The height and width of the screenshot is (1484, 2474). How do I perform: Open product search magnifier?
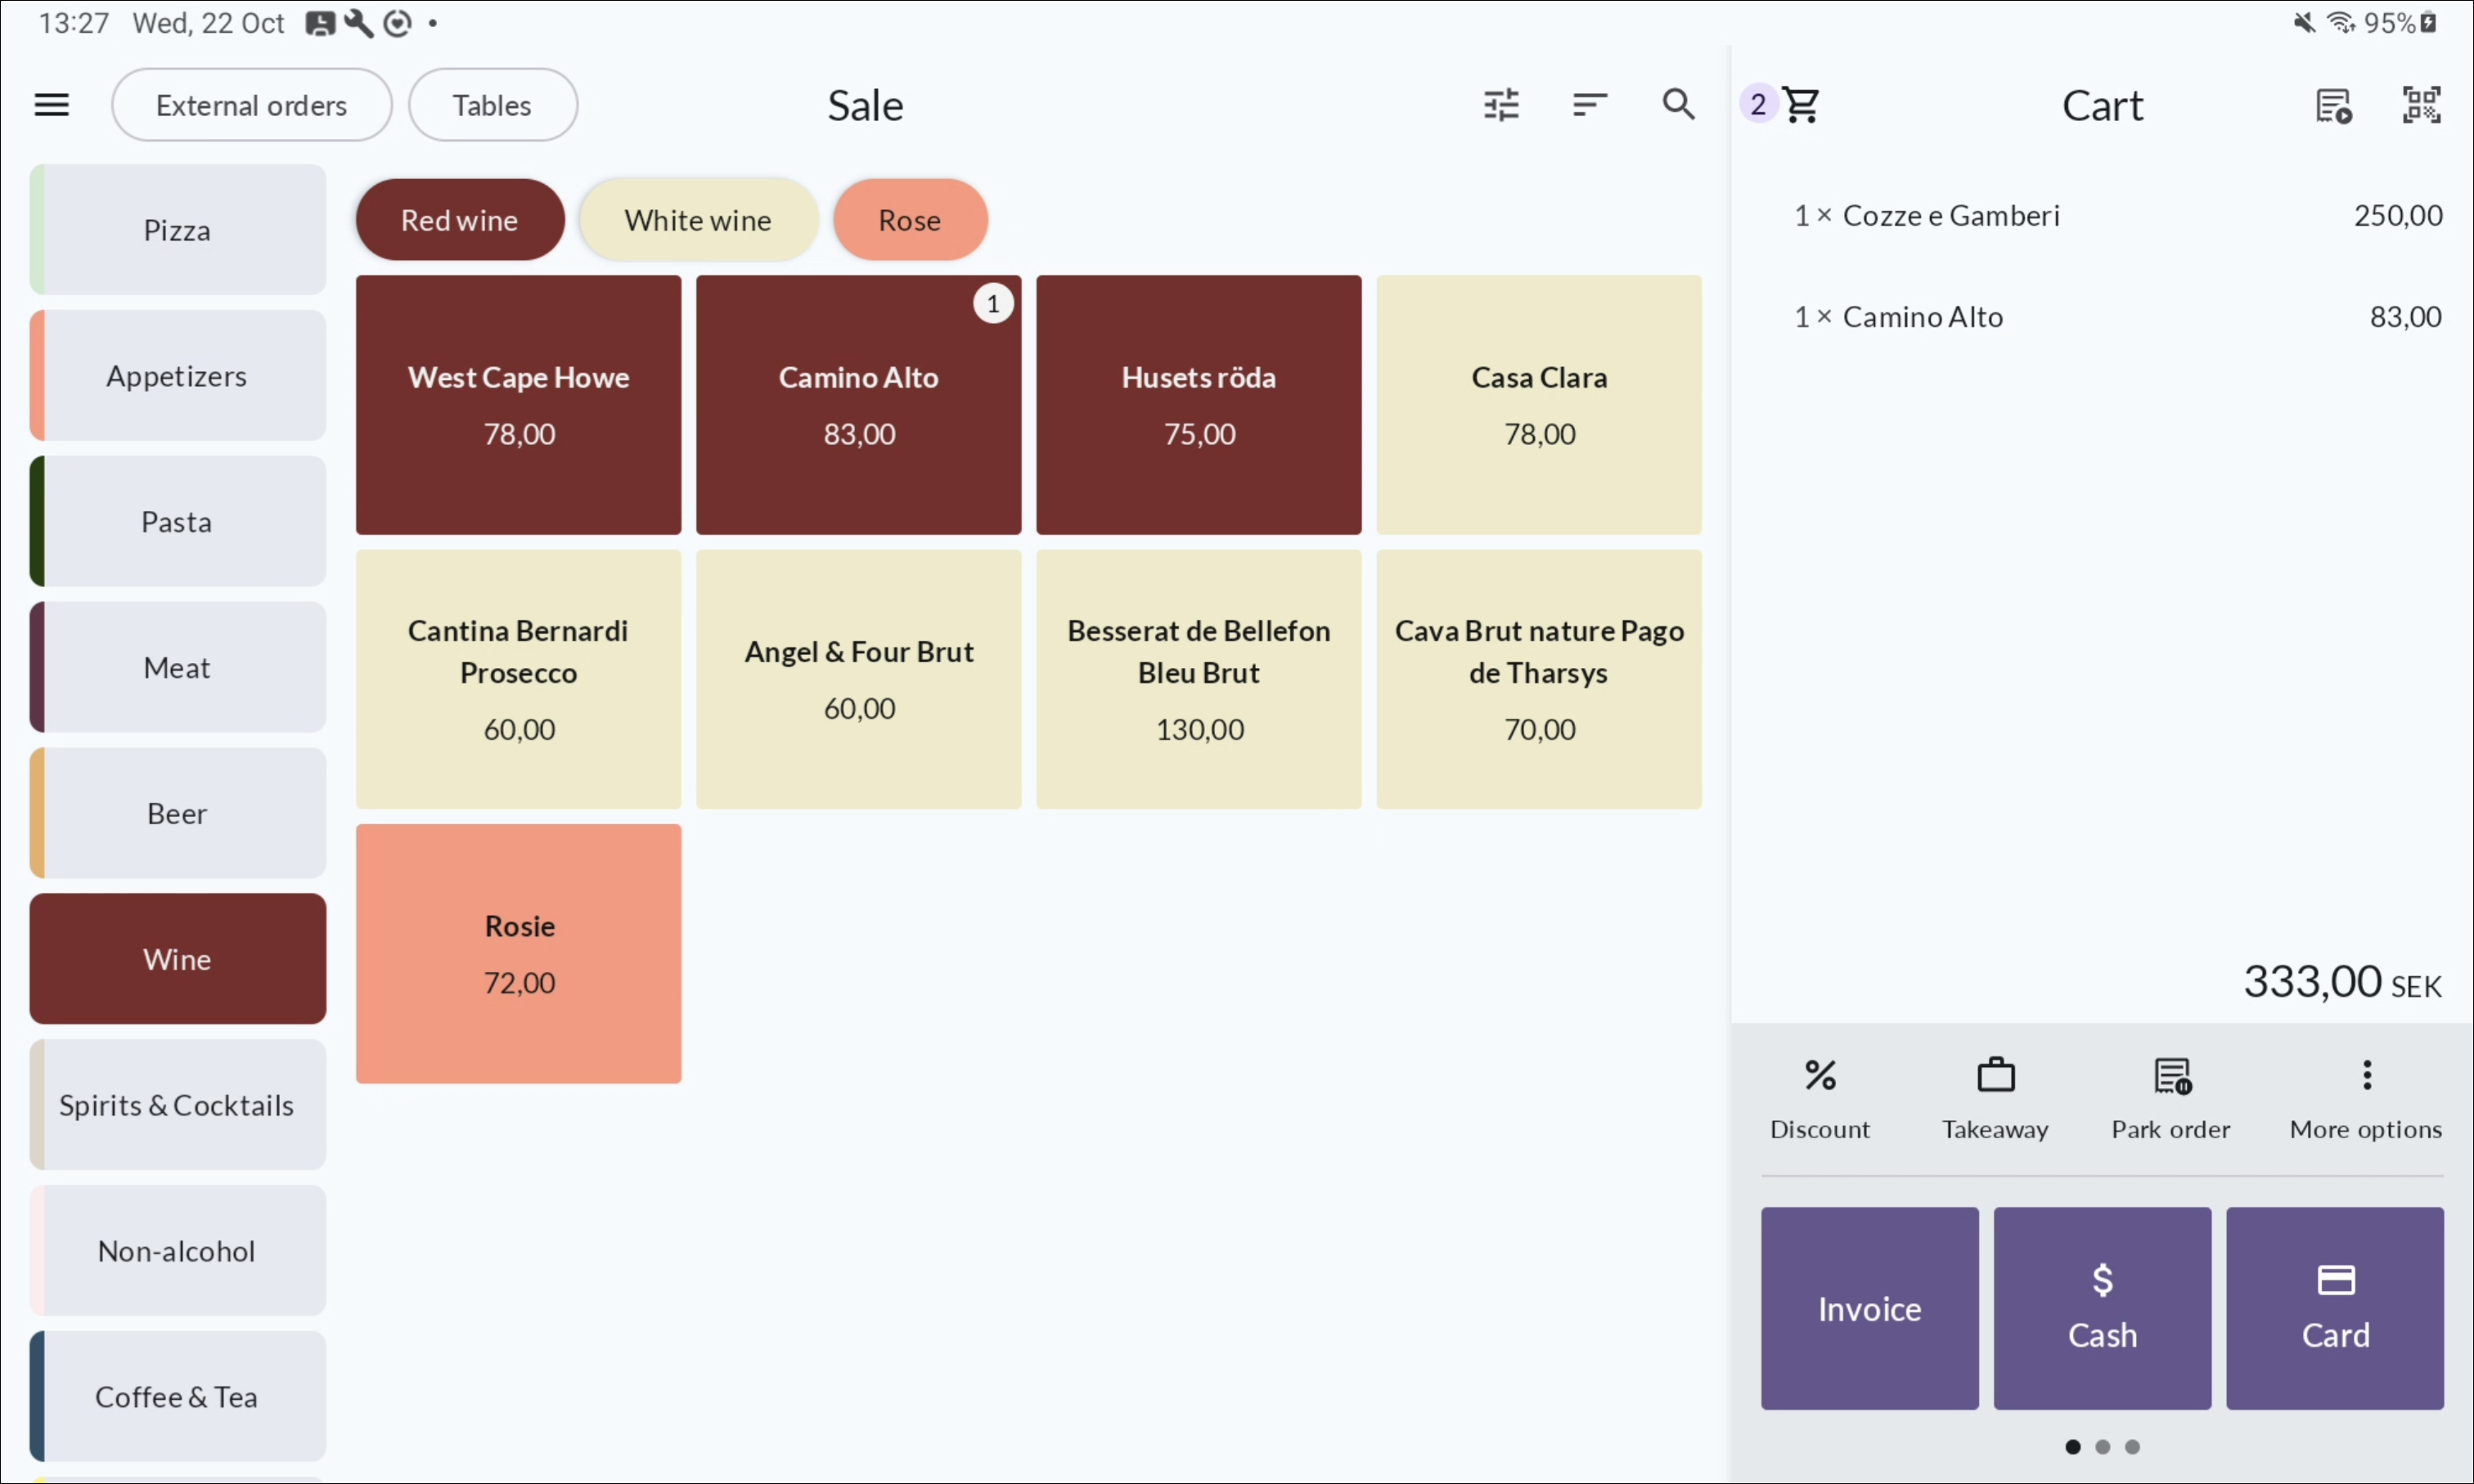tap(1678, 105)
